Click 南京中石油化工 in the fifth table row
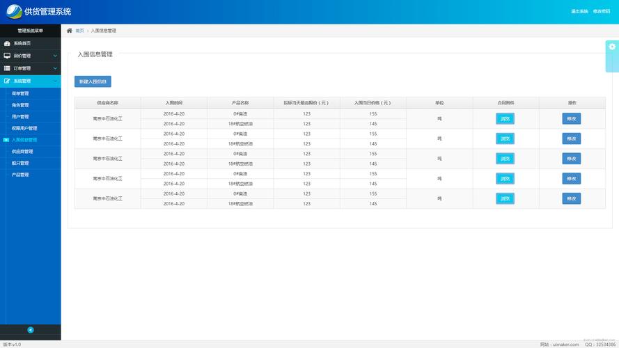Image resolution: width=619 pixels, height=348 pixels. [x=107, y=198]
